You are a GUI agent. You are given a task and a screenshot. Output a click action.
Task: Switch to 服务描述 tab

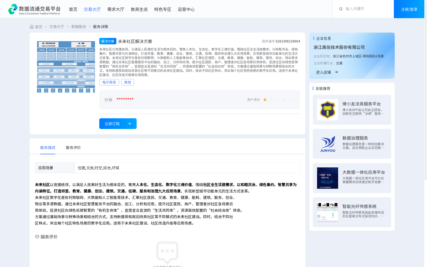pyautogui.click(x=48, y=148)
